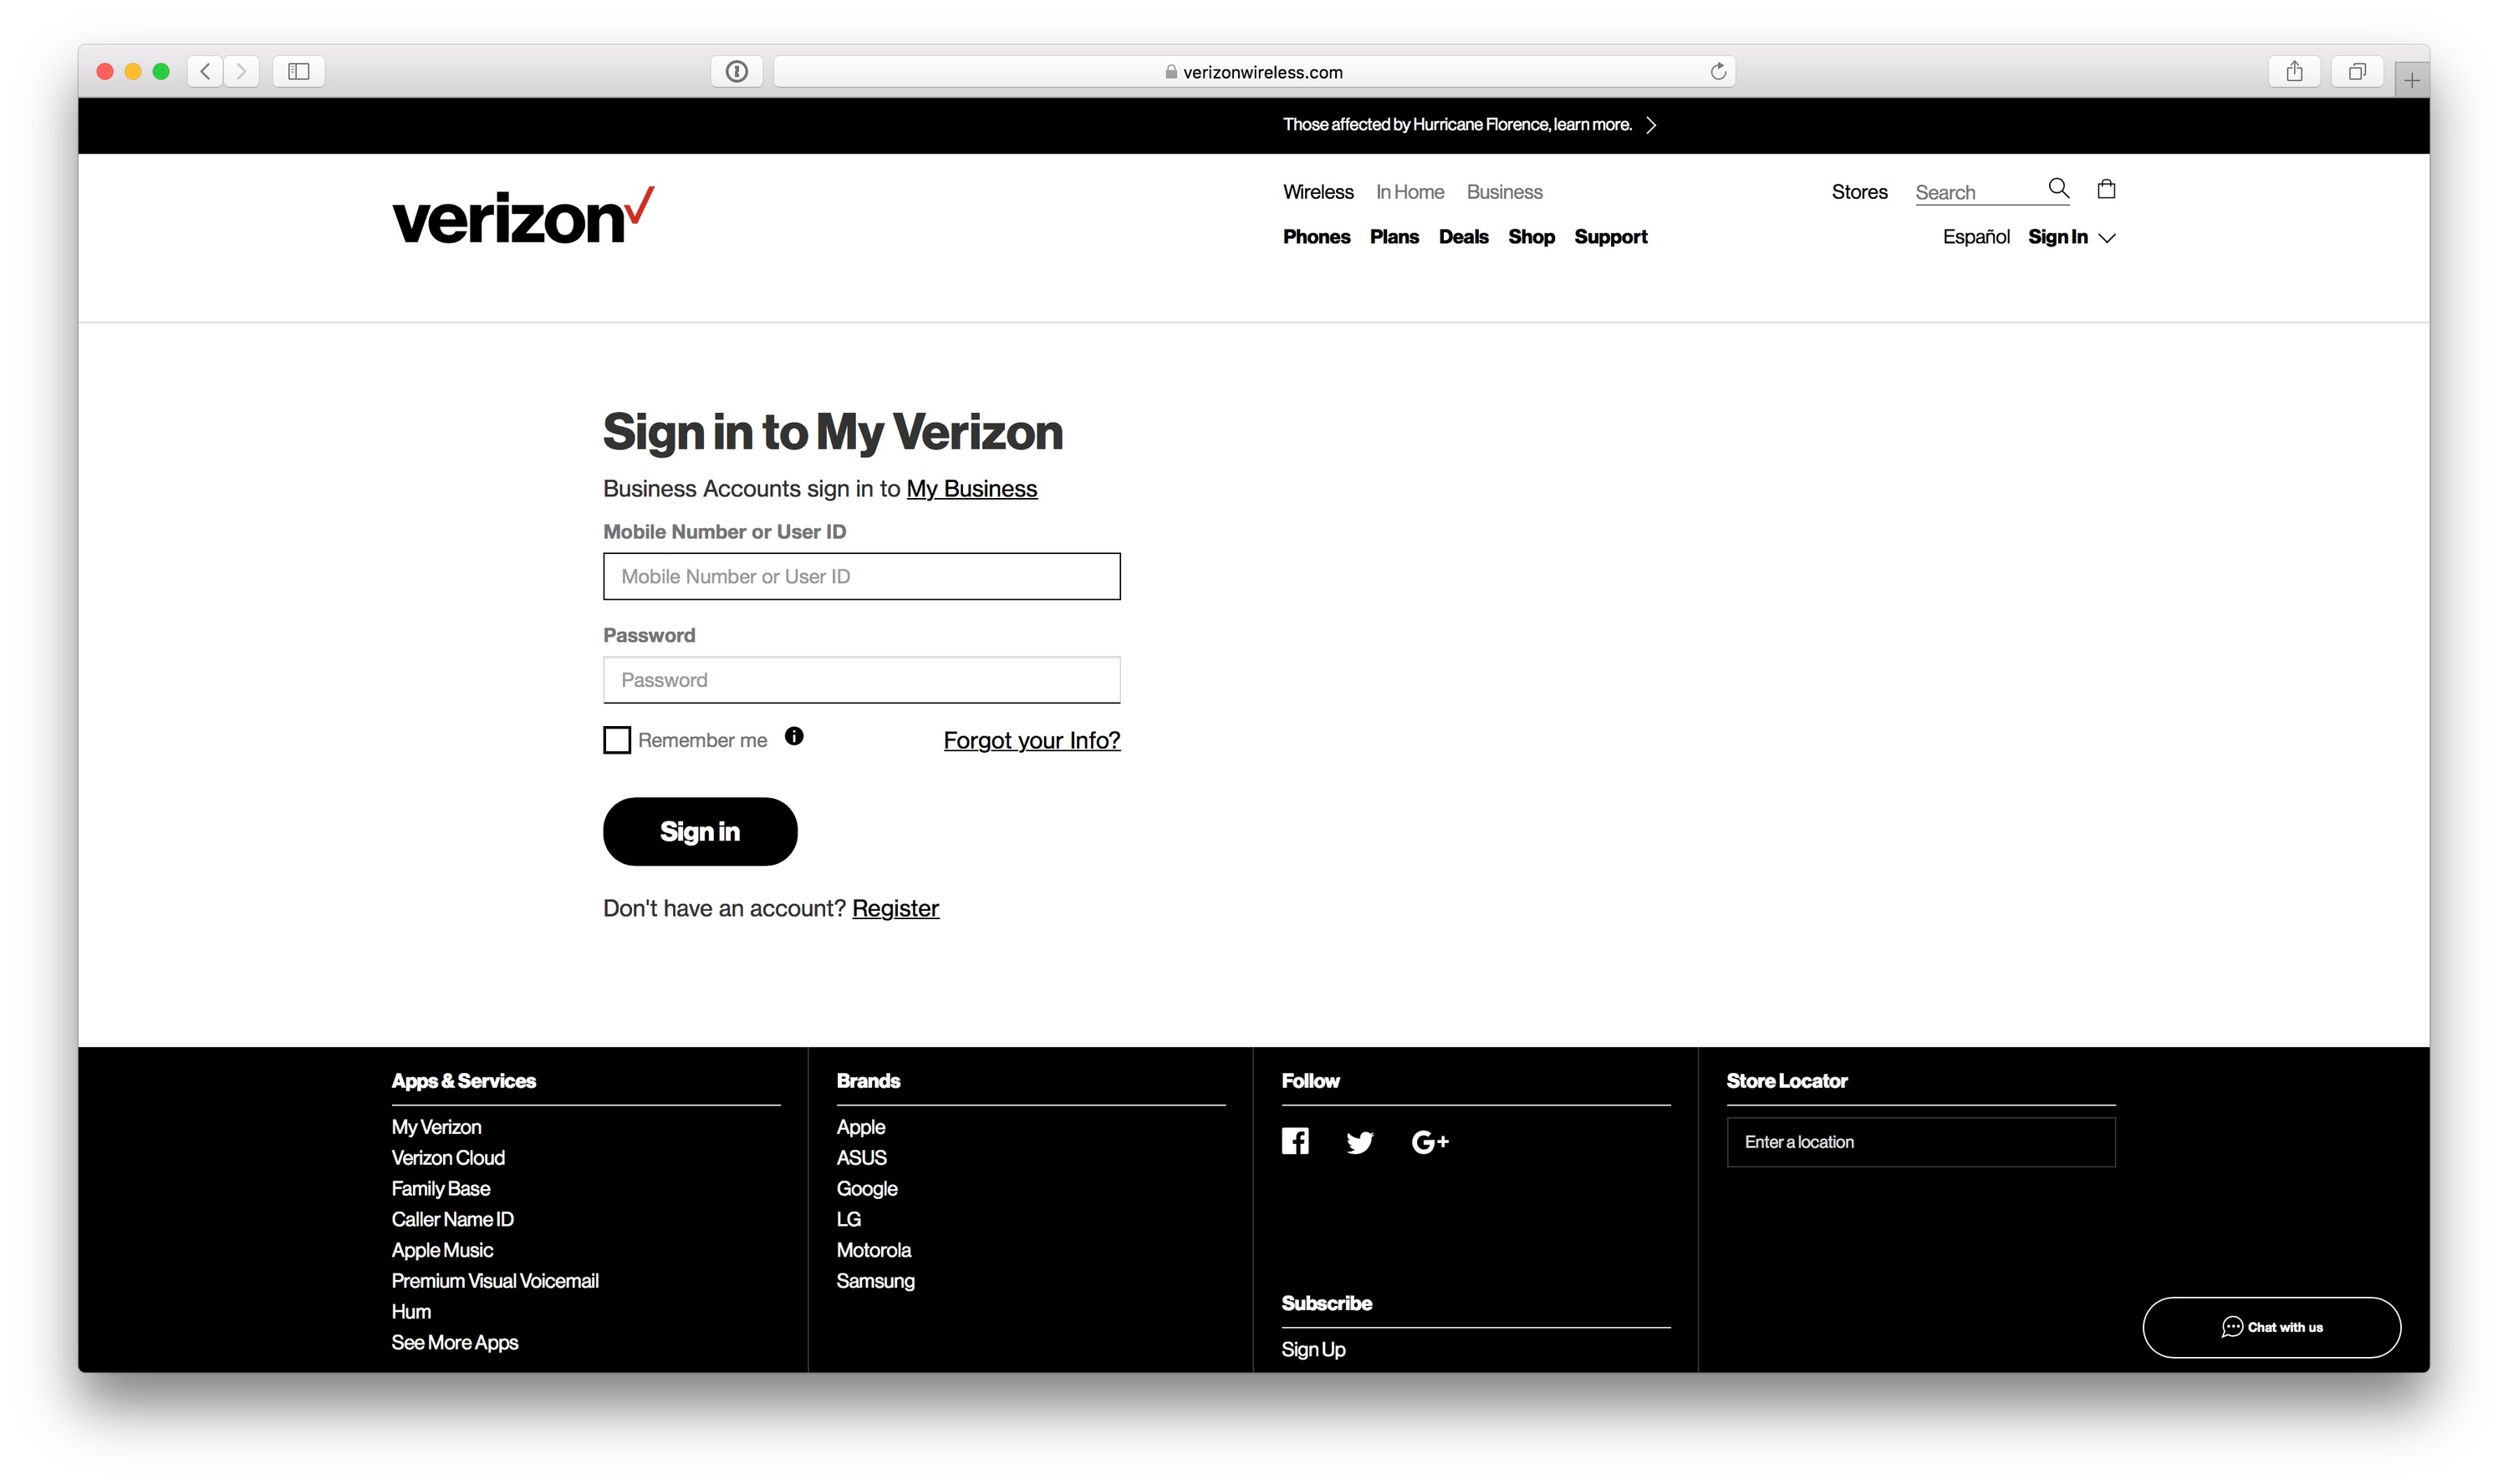
Task: Click the Facebook icon in footer
Action: 1296,1140
